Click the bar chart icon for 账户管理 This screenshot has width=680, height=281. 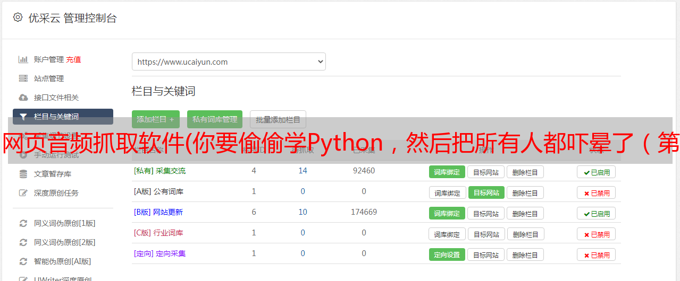coord(23,59)
